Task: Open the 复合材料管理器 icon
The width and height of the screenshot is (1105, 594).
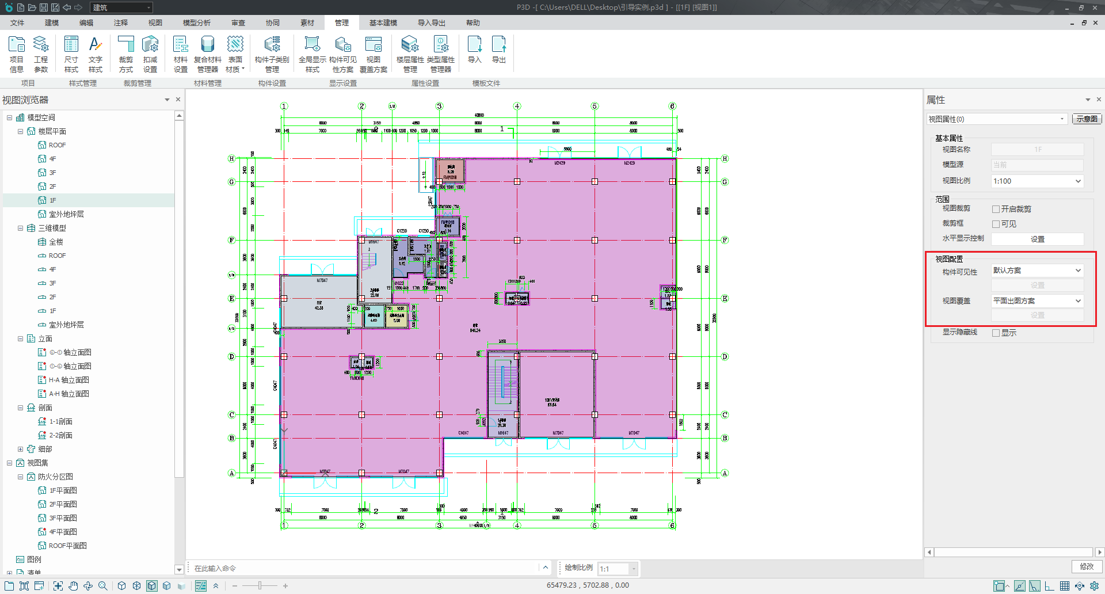Action: point(207,54)
